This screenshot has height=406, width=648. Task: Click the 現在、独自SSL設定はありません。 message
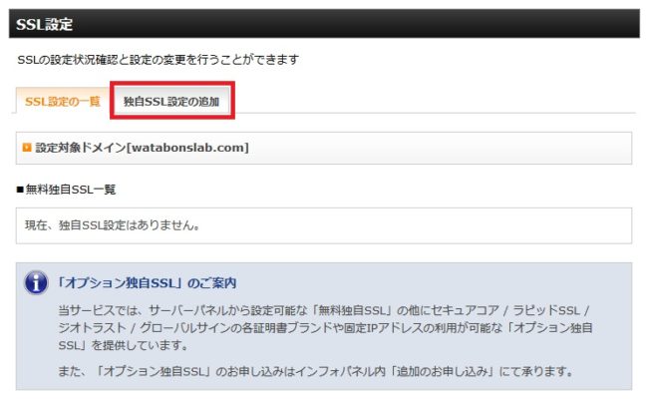point(113,225)
